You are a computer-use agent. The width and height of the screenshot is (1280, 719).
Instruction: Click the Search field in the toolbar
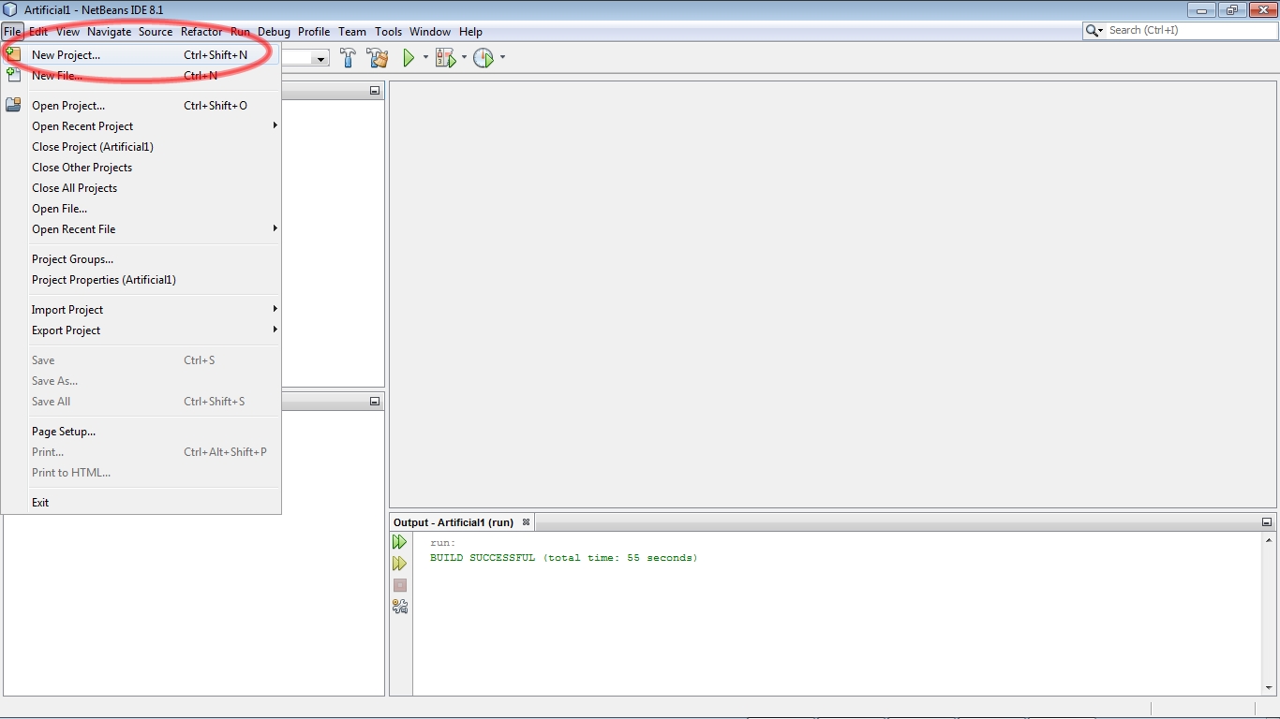[1181, 30]
